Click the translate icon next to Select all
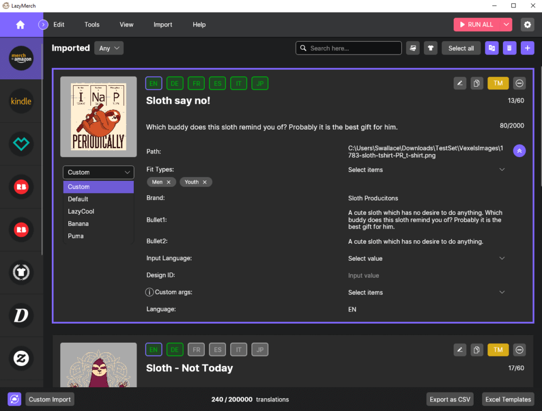The height and width of the screenshot is (411, 542). click(492, 48)
